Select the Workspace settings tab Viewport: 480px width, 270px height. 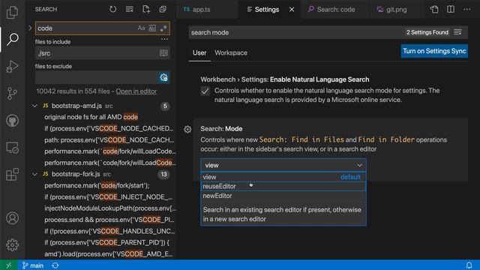(231, 52)
